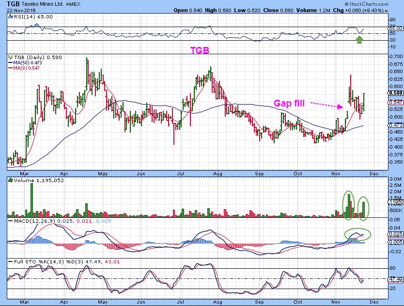Click the Aug label on bottom axis
This screenshot has width=404, height=306.
coord(218,302)
